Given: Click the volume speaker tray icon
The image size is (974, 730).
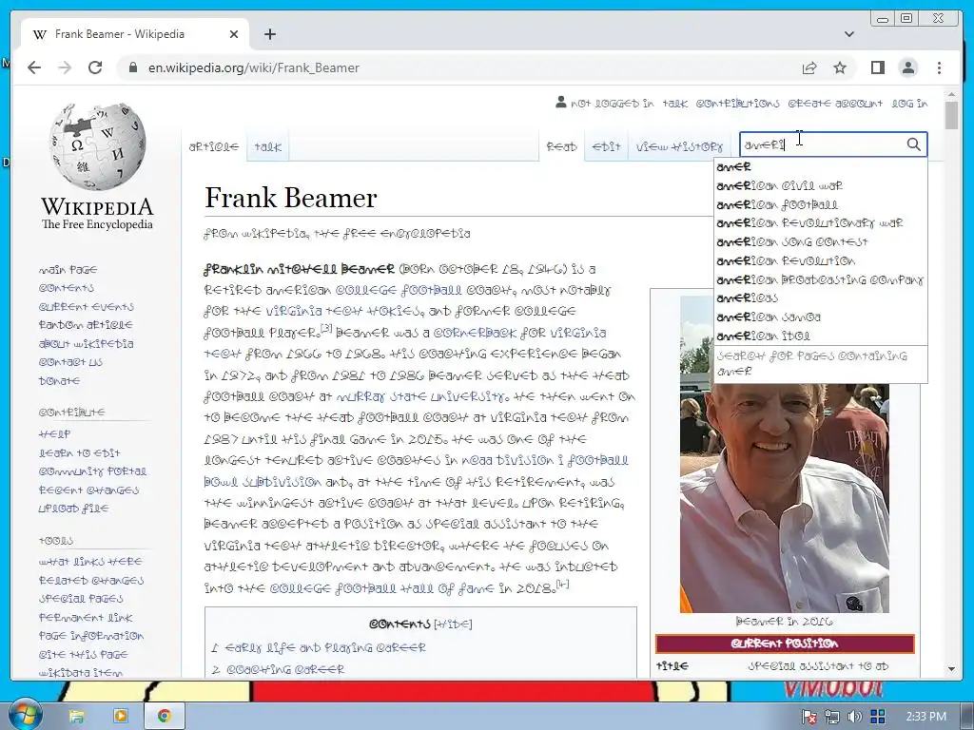Looking at the screenshot, I should [855, 717].
